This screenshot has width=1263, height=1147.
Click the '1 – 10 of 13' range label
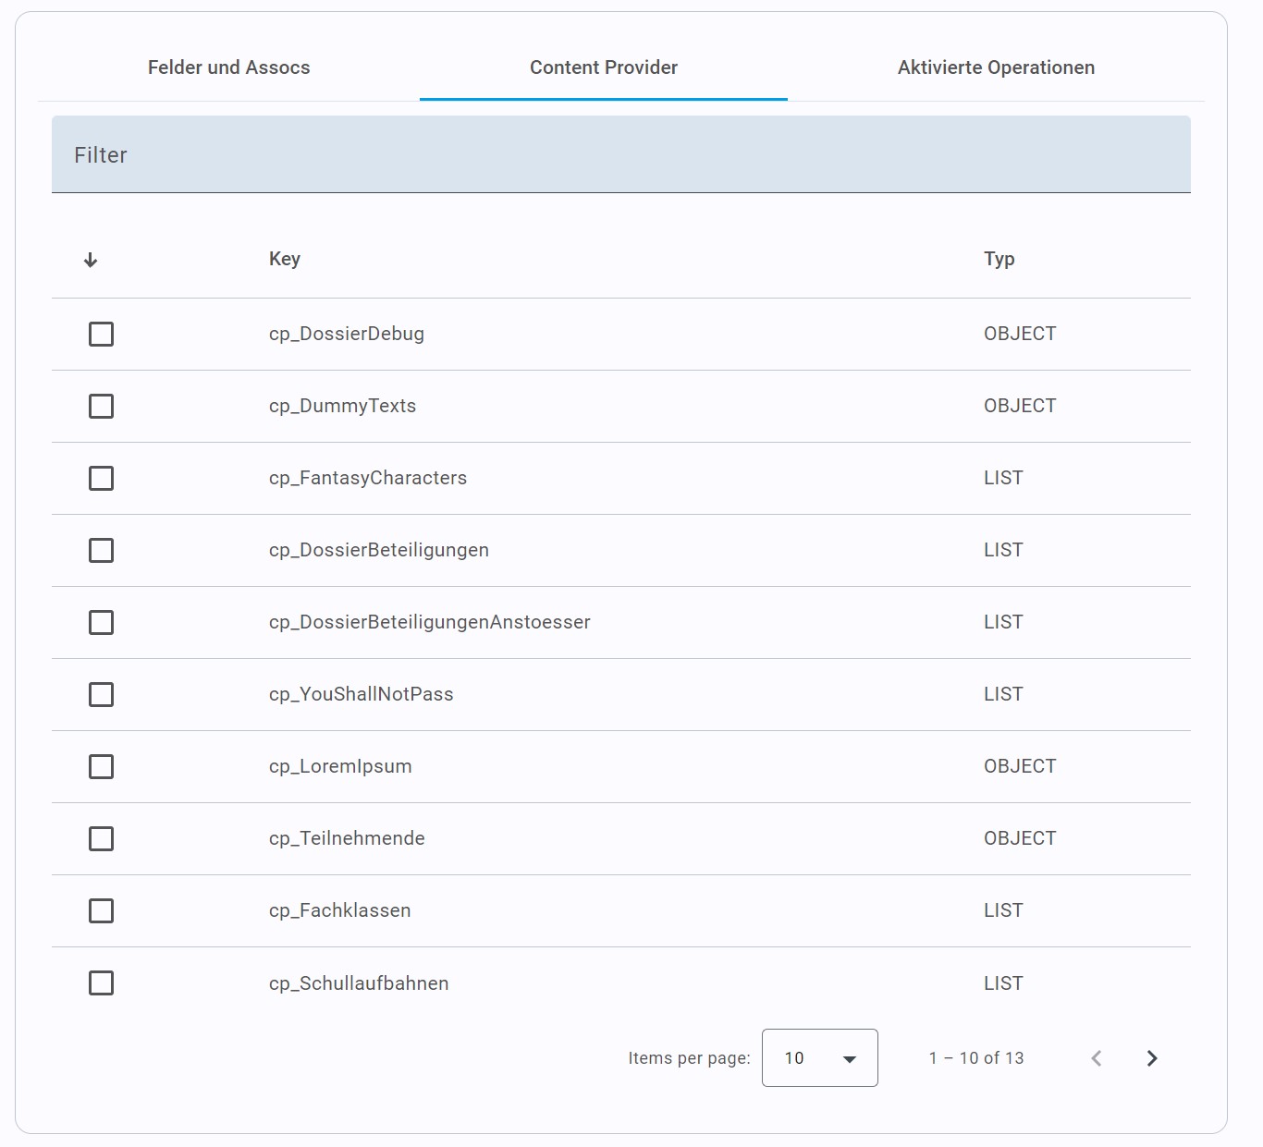(x=976, y=1058)
